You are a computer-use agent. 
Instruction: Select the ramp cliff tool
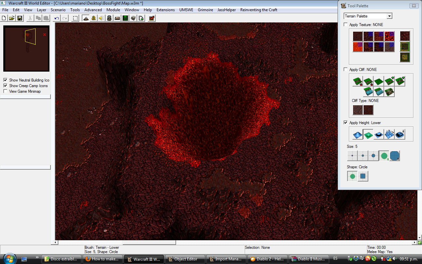pyautogui.click(x=389, y=92)
